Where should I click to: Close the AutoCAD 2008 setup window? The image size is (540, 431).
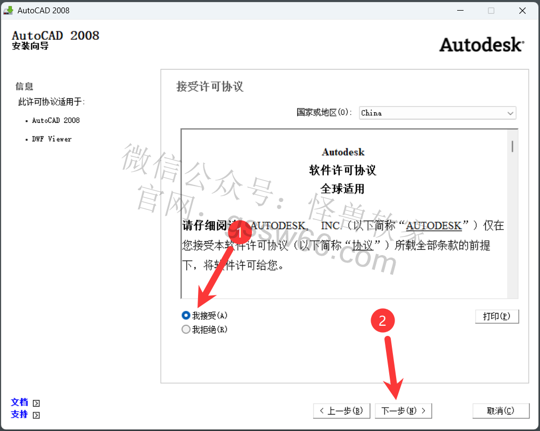522,11
